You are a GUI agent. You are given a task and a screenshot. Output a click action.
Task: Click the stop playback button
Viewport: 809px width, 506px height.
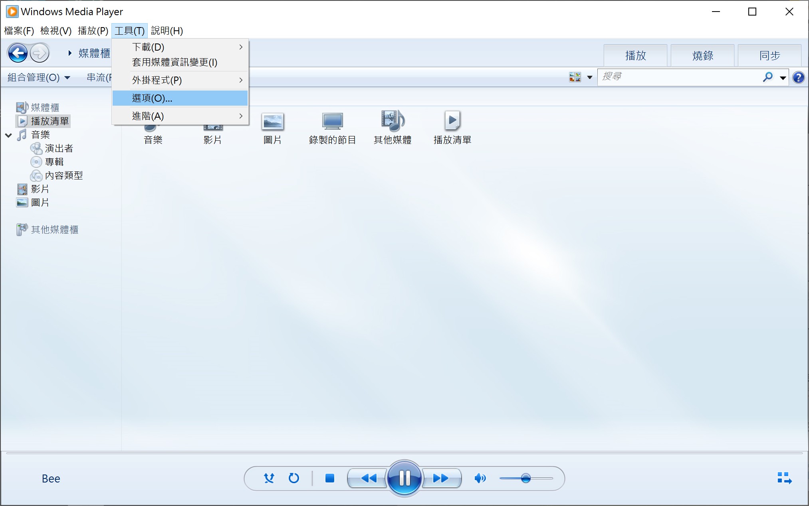click(329, 478)
